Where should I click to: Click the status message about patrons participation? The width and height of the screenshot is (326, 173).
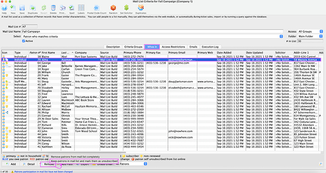click(x=43, y=172)
